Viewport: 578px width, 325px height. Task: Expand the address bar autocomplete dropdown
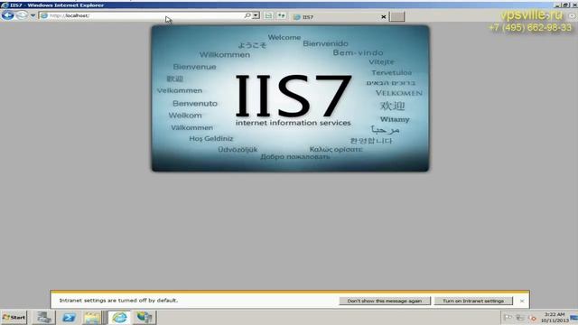(x=256, y=15)
